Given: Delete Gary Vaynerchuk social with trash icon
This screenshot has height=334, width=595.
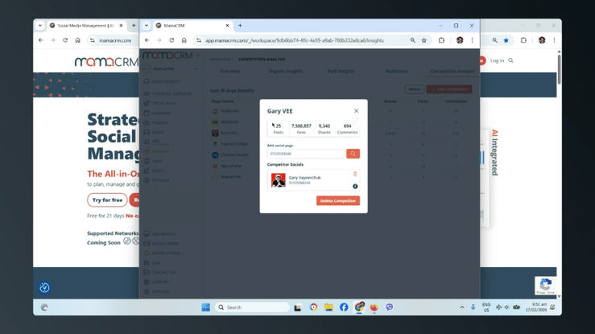Looking at the screenshot, I should tap(355, 174).
